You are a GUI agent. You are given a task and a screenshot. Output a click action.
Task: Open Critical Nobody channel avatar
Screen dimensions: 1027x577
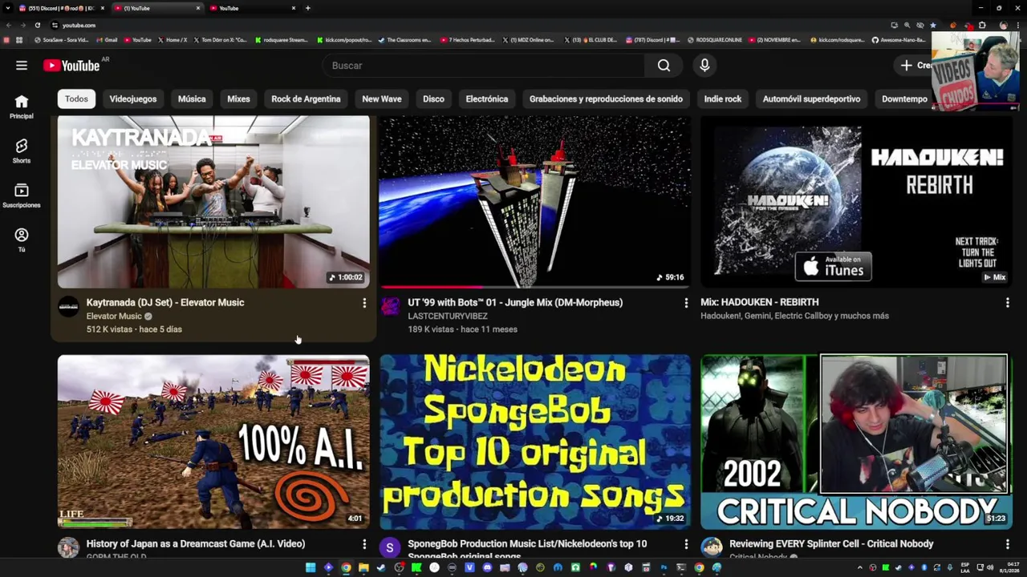point(712,548)
